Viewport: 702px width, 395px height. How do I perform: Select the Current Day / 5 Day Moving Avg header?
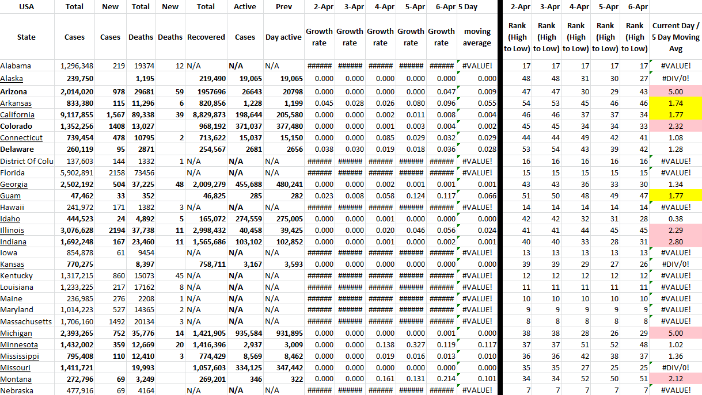point(676,37)
